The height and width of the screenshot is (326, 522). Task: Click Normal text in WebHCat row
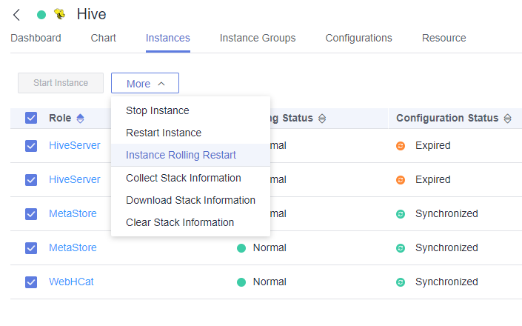point(270,282)
